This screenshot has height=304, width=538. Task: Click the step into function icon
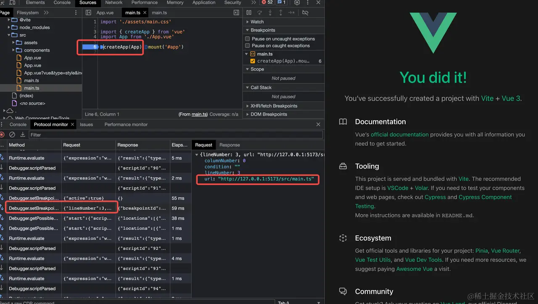click(x=270, y=13)
